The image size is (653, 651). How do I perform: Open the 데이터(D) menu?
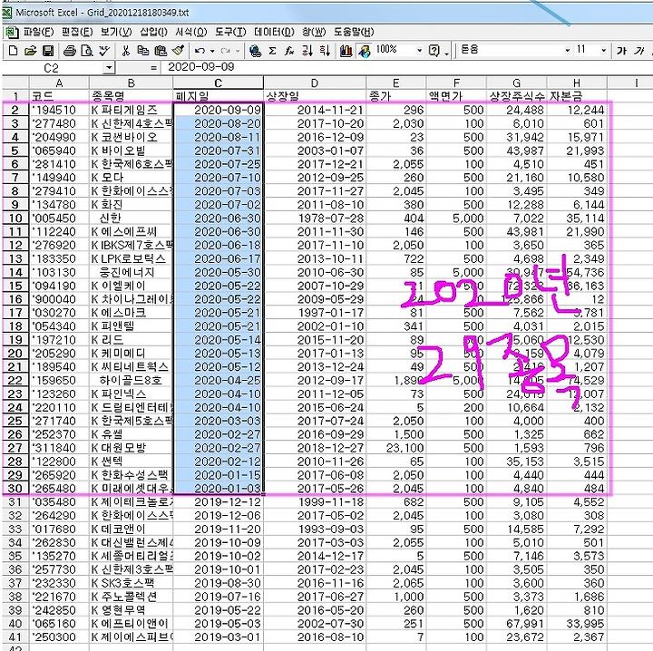[x=274, y=32]
